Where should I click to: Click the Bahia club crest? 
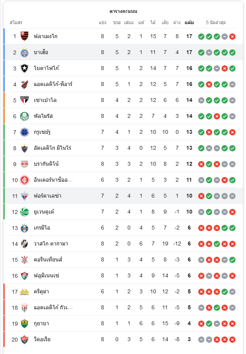click(x=24, y=53)
